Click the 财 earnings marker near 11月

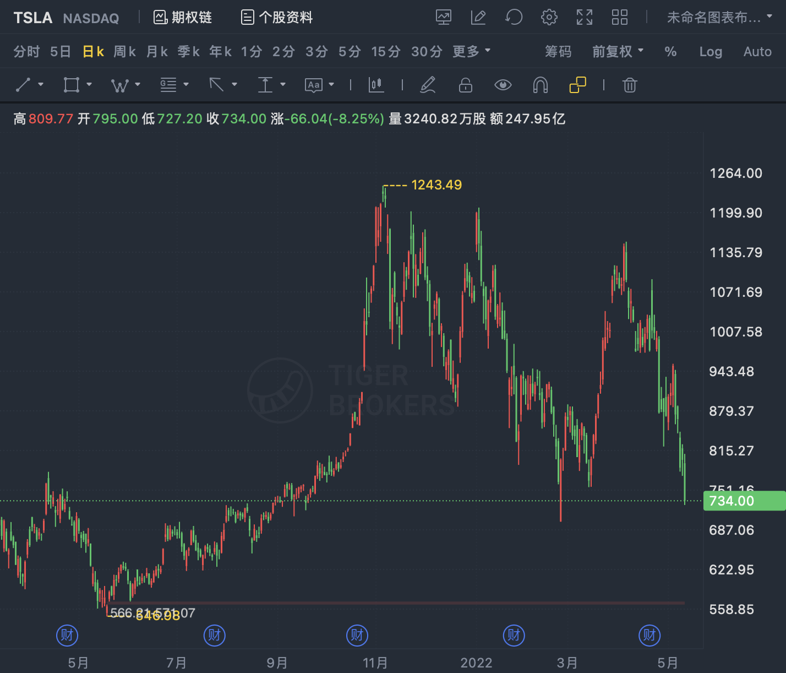(x=357, y=636)
